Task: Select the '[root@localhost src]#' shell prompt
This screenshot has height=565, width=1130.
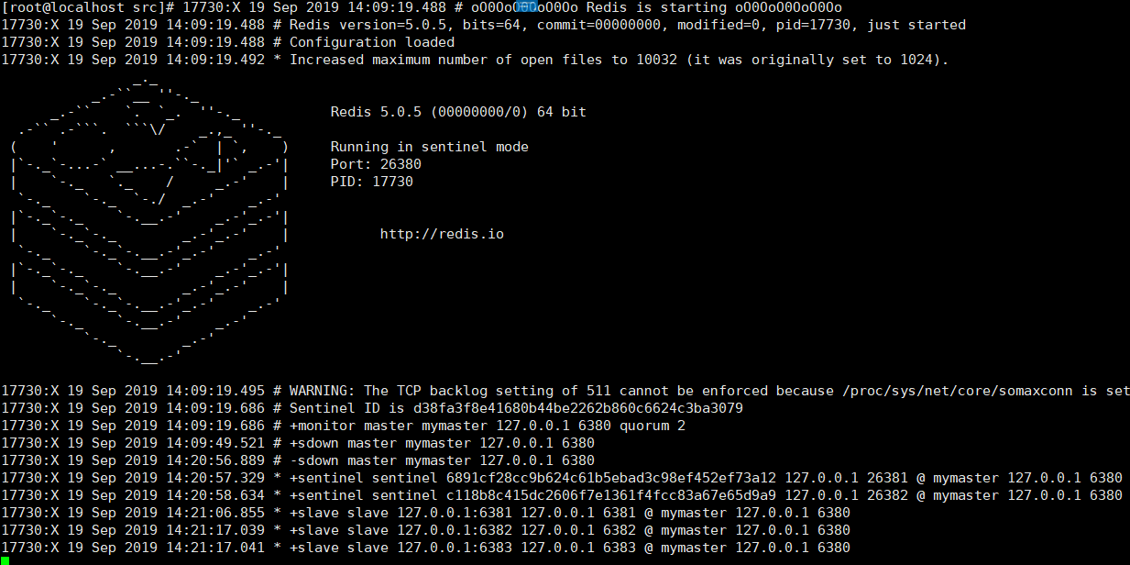Action: tap(87, 7)
